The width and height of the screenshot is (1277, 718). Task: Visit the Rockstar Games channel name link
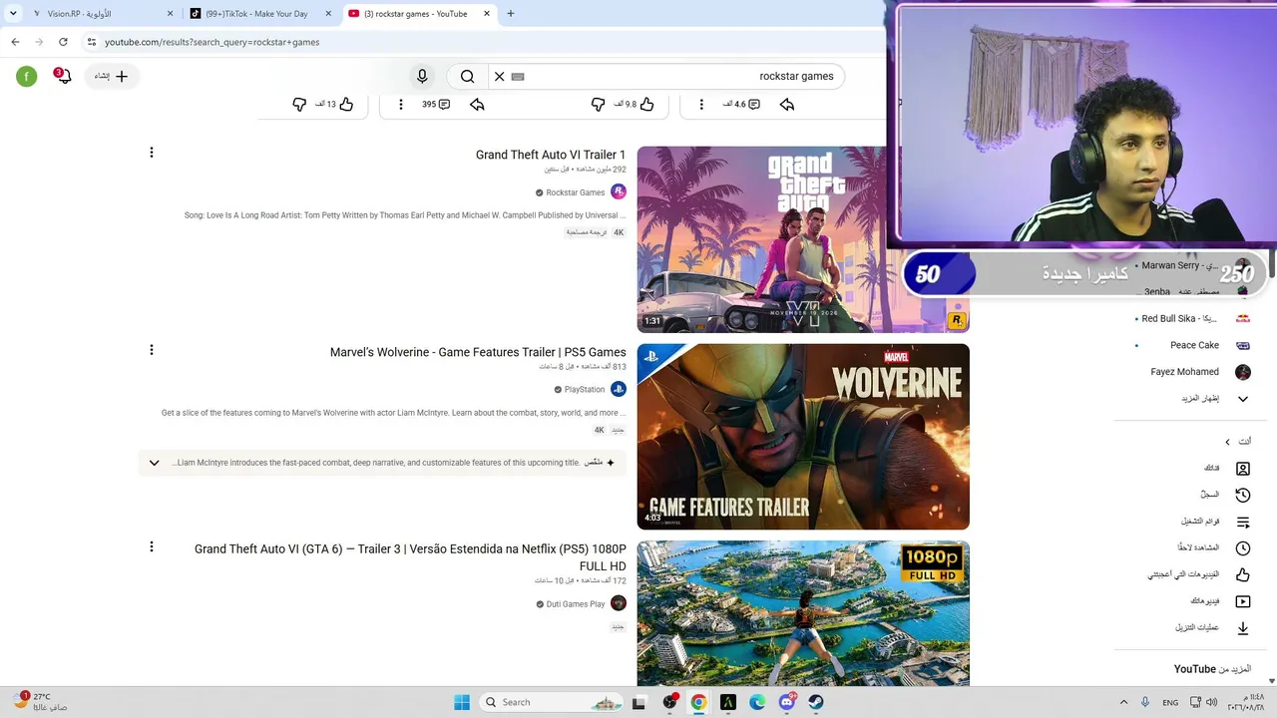[x=576, y=192]
